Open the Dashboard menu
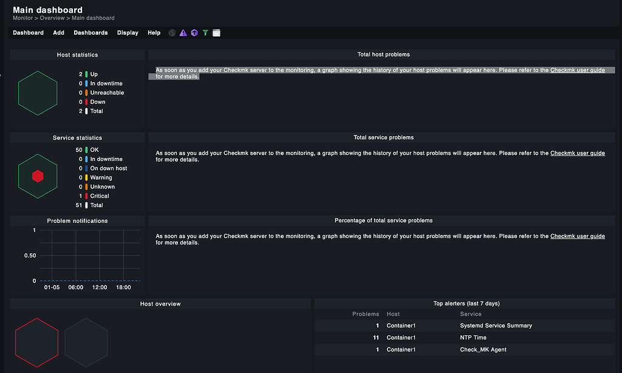 [x=28, y=32]
